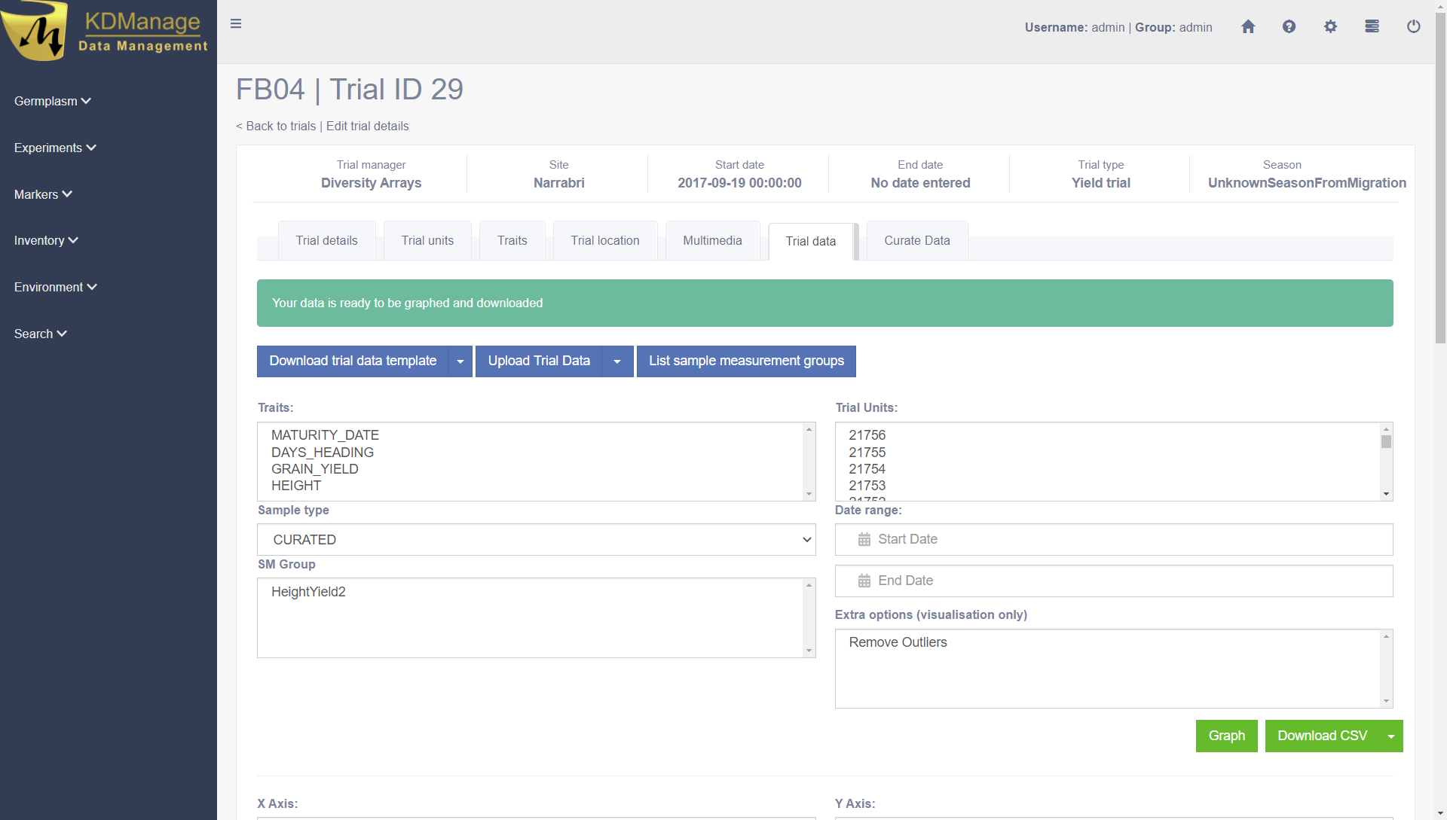Screen dimensions: 1447x820
Task: Open Download trial data template dropdown arrow
Action: 460,361
